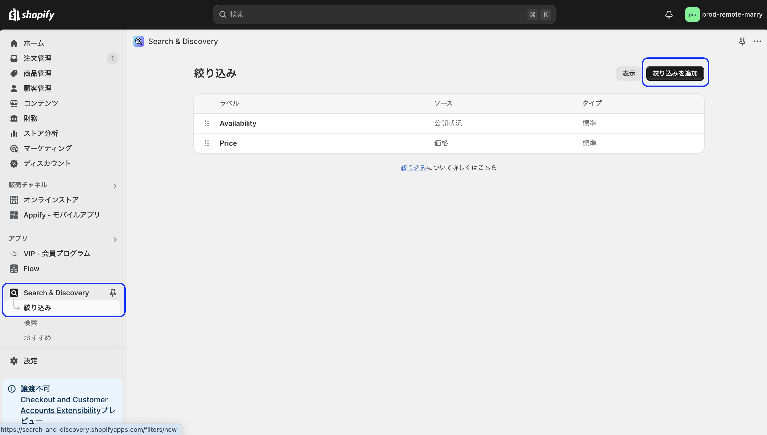Click the header Search & Discovery app icon
The image size is (767, 435).
pos(139,41)
